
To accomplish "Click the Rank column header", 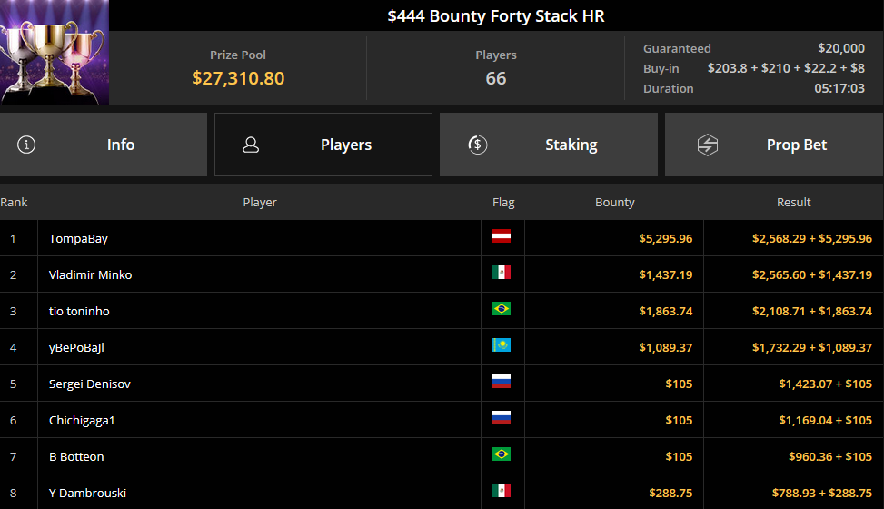I will pos(15,202).
